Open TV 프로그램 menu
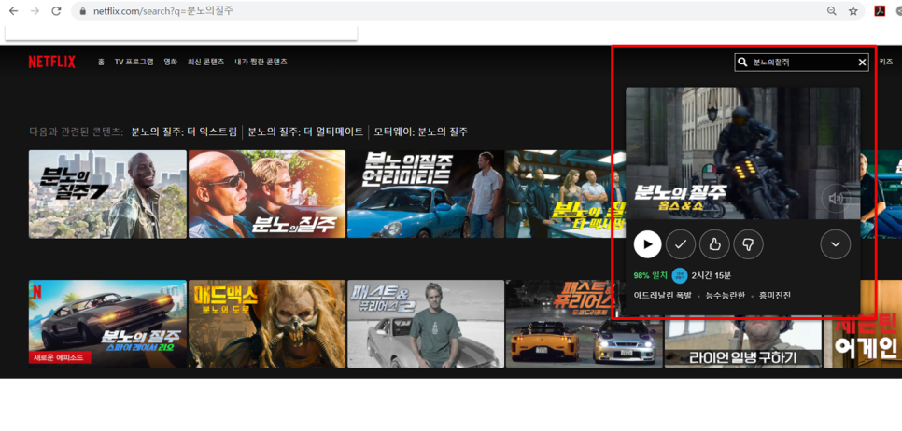902x431 pixels. click(x=134, y=63)
